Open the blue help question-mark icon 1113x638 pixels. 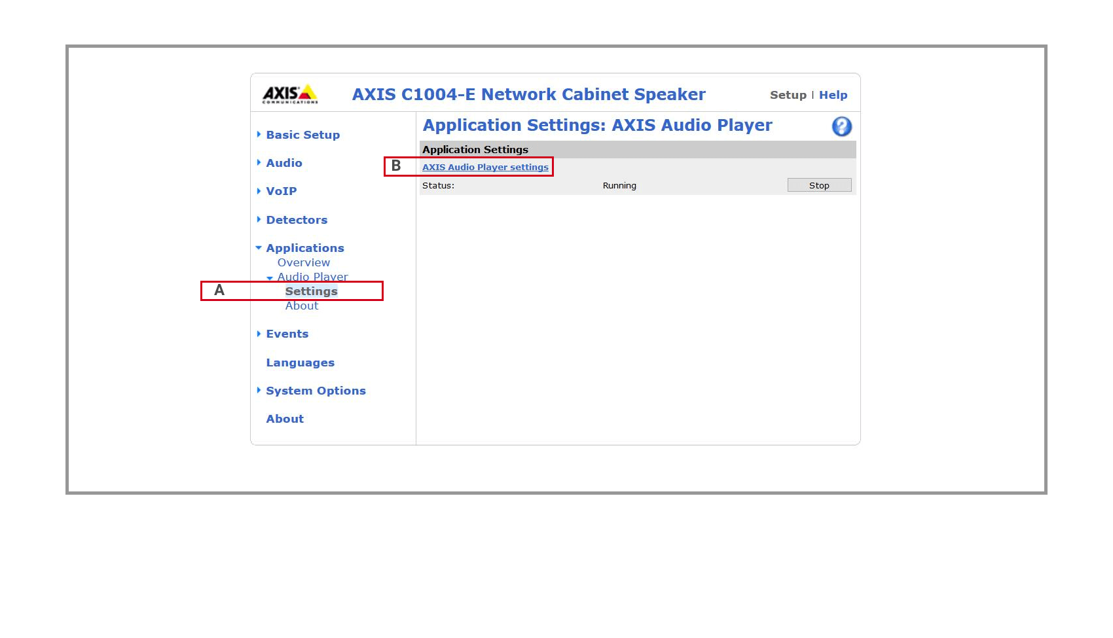[x=841, y=126]
